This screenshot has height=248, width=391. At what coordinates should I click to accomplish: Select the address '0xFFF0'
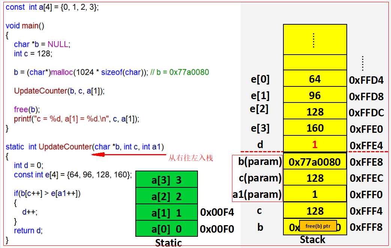pyautogui.click(x=366, y=195)
